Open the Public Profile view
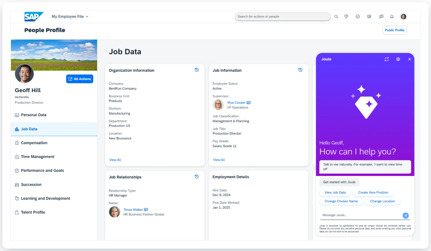 [x=394, y=30]
